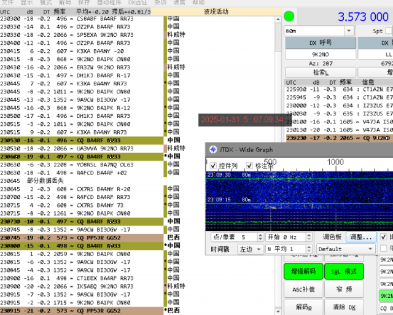This screenshot has width=393, height=315.
Task: Select row 230445 9A9CW BI3OGV -17
Action: (82, 99)
